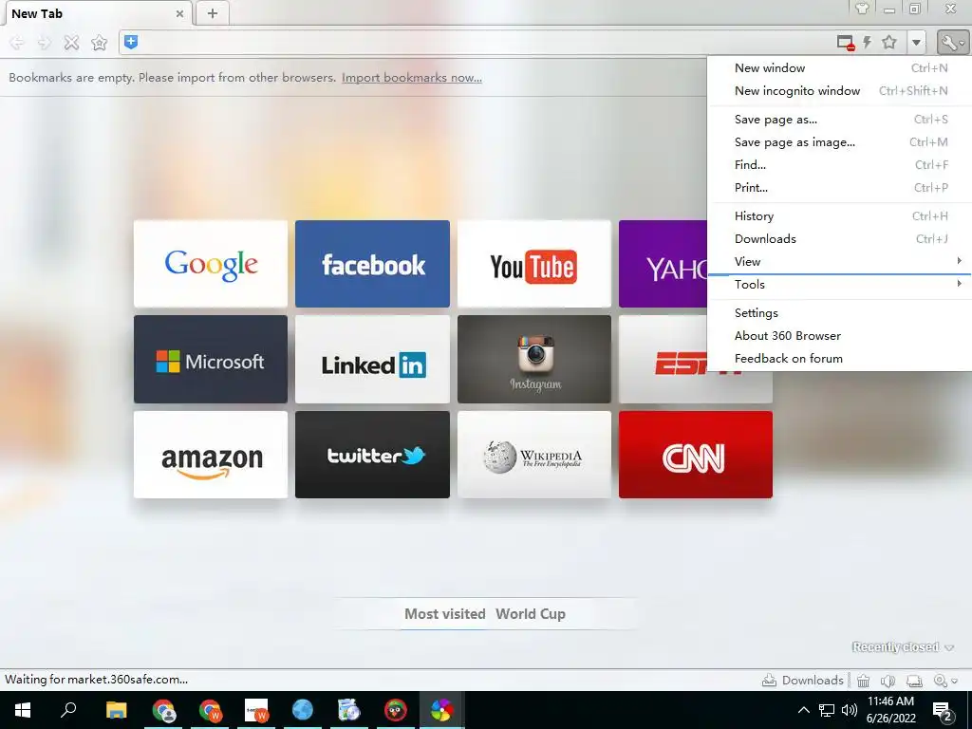Click the back navigation arrow

[x=17, y=42]
